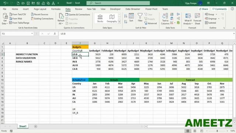Select the Sheet1 tab
The image size is (236, 133).
(x=23, y=126)
